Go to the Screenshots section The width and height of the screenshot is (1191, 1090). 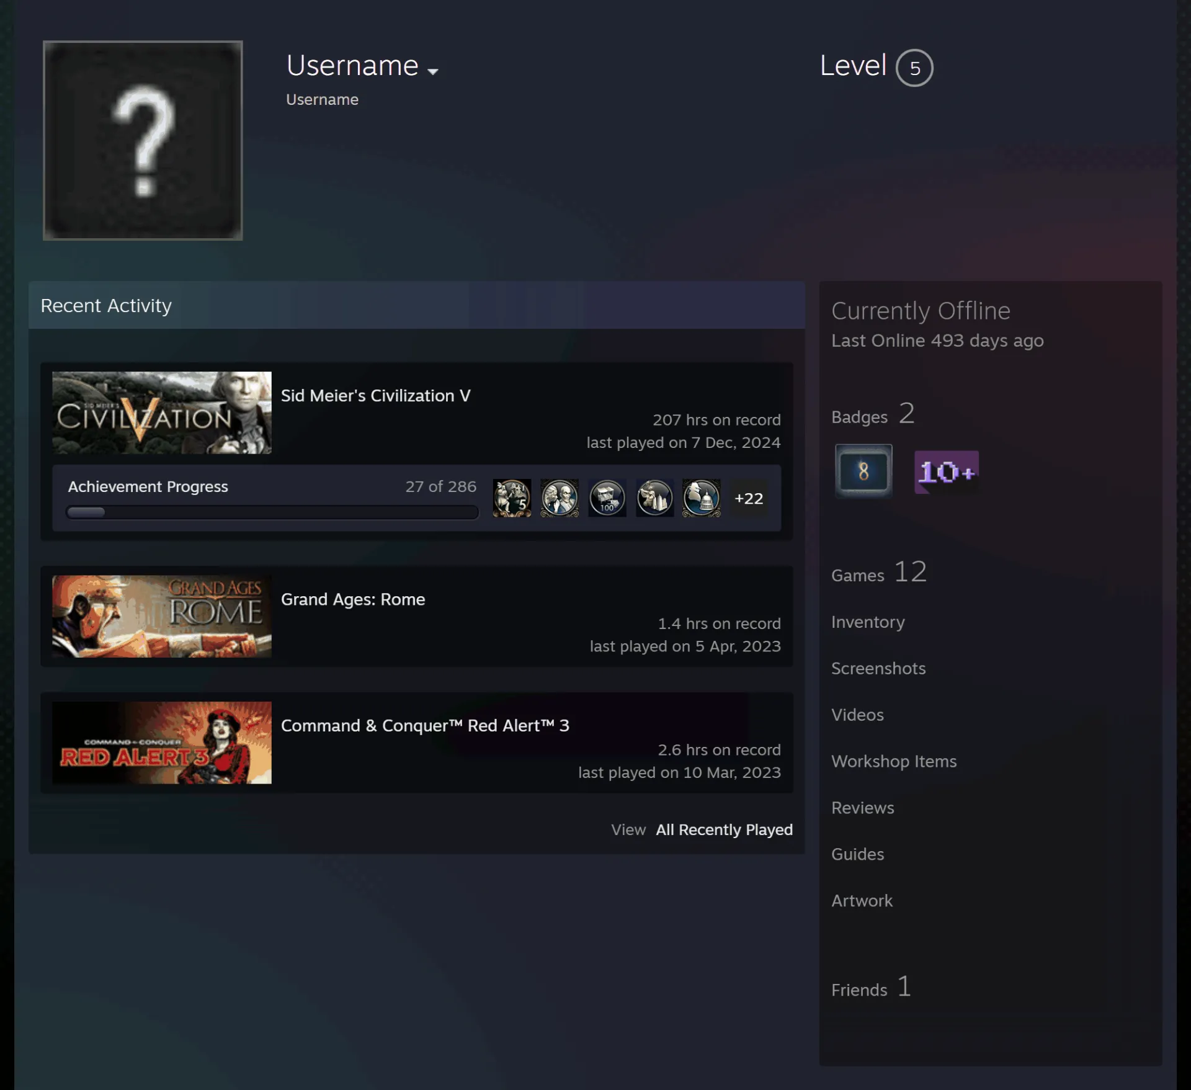[x=878, y=668]
